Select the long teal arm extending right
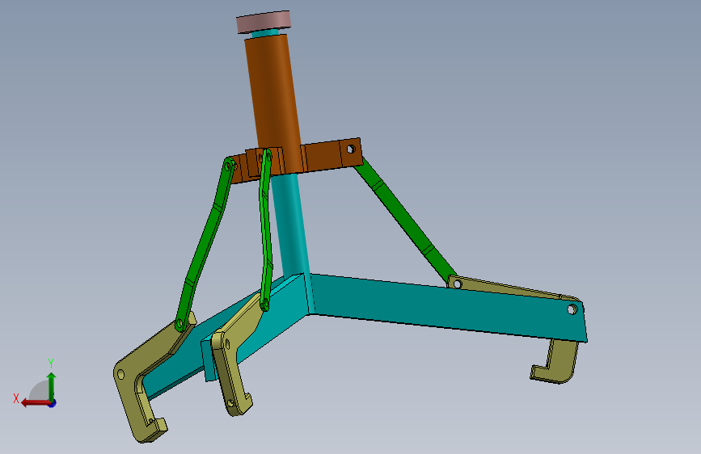Viewport: 701px width, 454px height. click(447, 309)
